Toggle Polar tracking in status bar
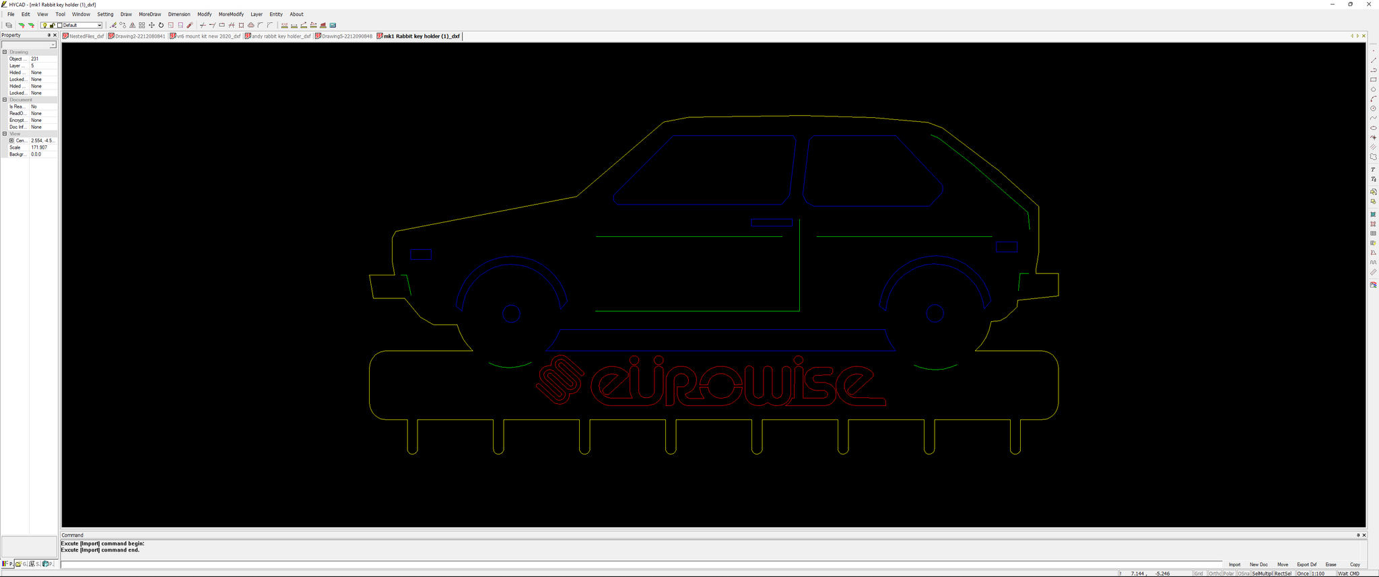This screenshot has width=1379, height=577. pos(1229,574)
